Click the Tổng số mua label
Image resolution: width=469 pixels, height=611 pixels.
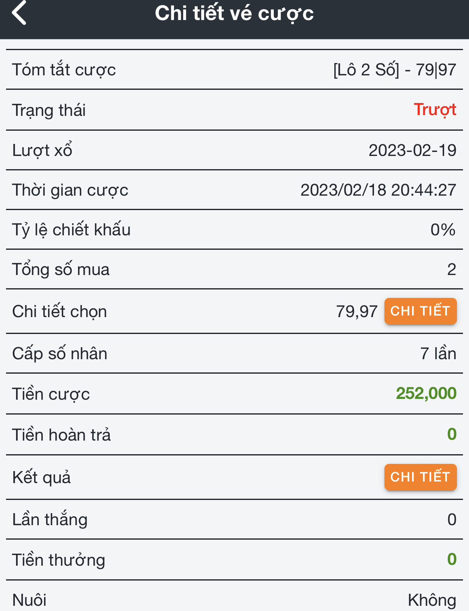61,269
